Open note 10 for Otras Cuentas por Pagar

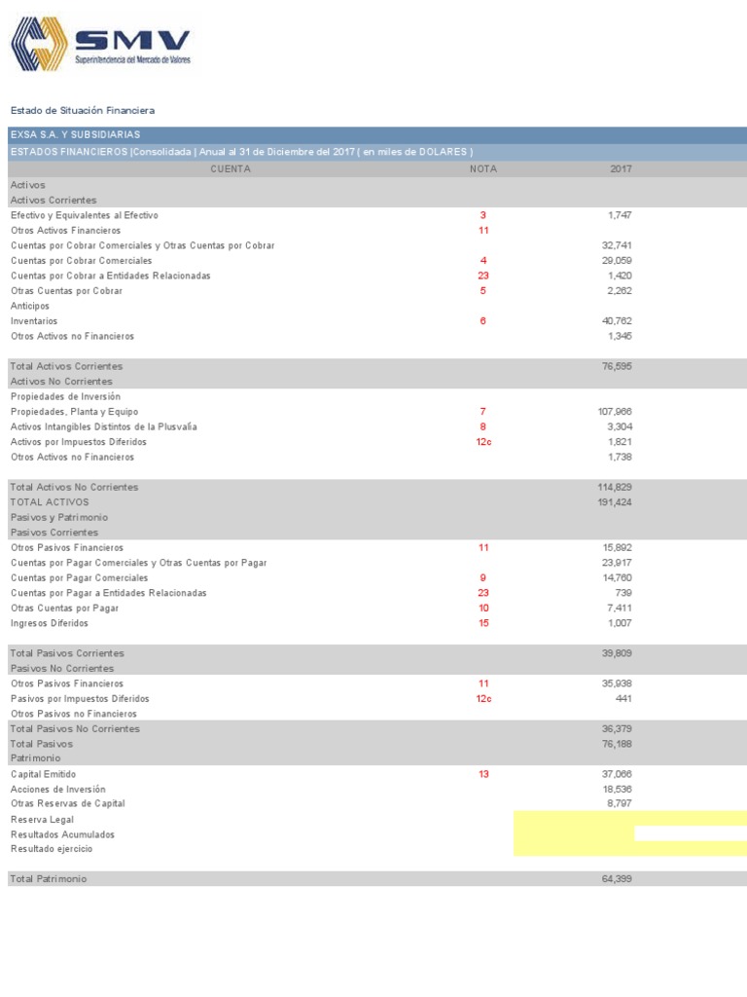click(483, 608)
